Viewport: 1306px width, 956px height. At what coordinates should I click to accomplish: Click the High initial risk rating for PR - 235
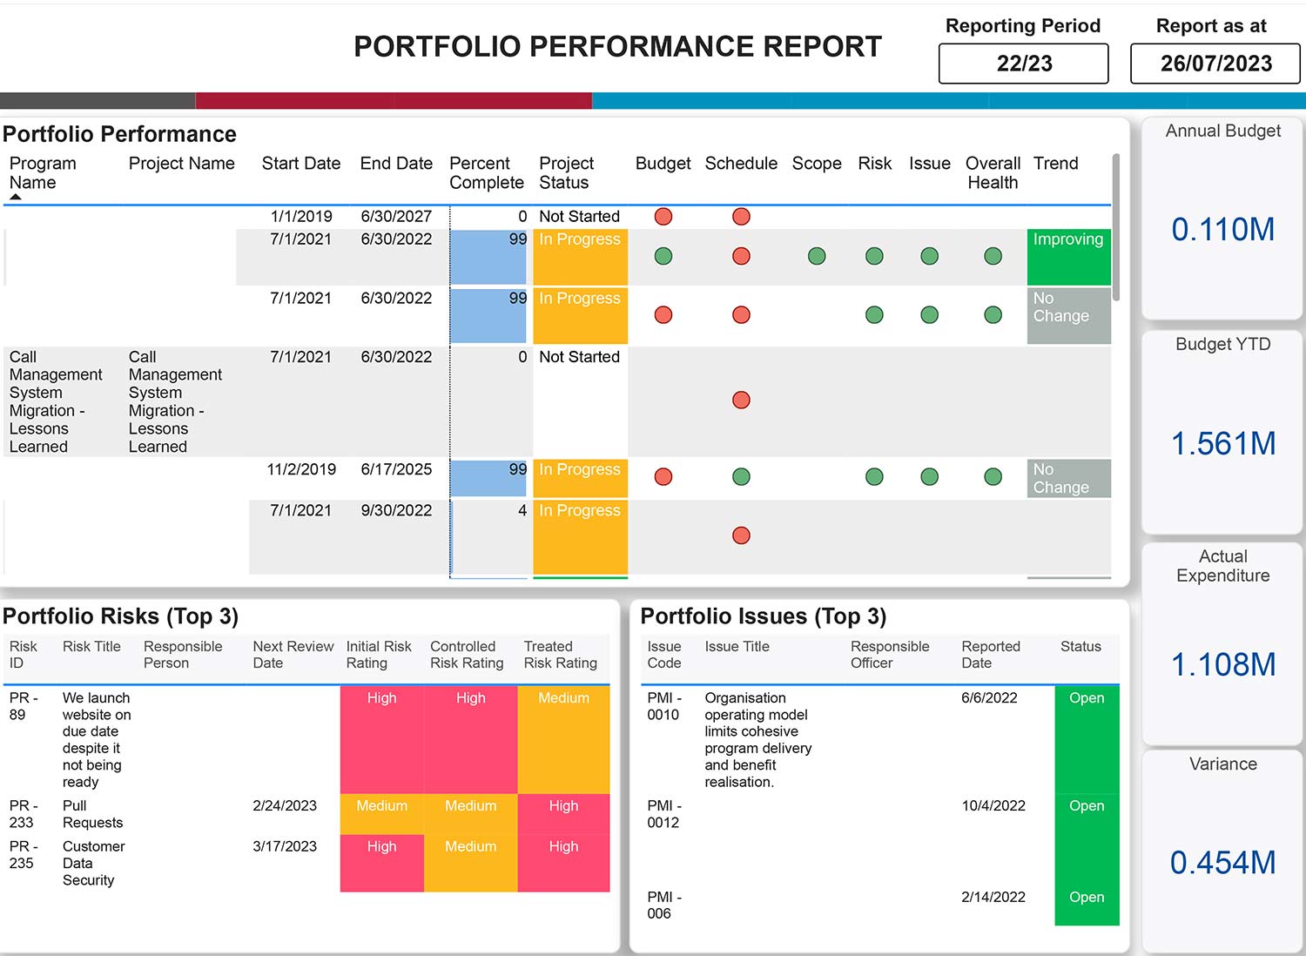[381, 863]
